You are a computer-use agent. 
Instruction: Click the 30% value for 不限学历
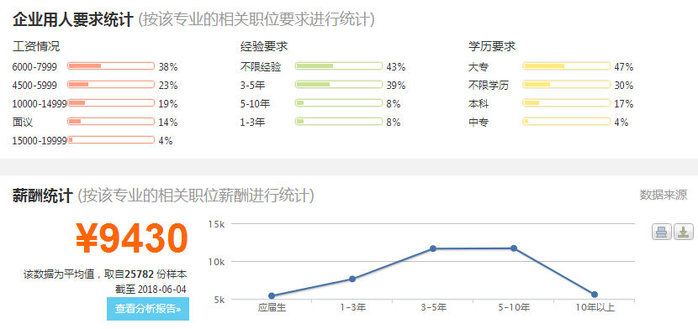[x=624, y=86]
